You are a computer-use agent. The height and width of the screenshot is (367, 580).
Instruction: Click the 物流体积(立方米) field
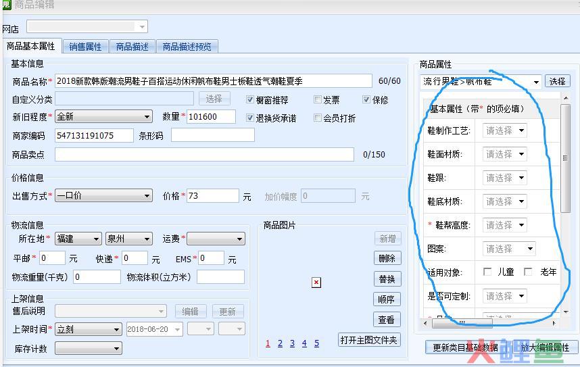(x=221, y=277)
